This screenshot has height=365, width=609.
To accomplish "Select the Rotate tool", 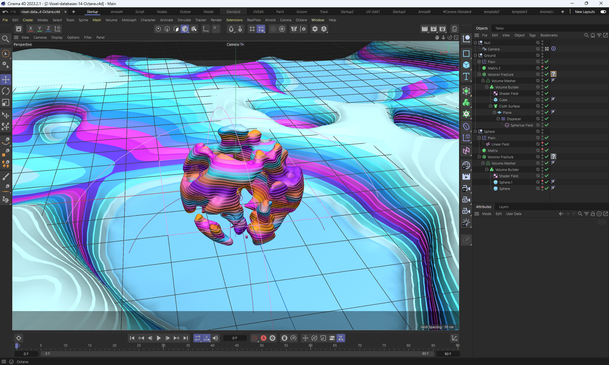I will pos(6,91).
